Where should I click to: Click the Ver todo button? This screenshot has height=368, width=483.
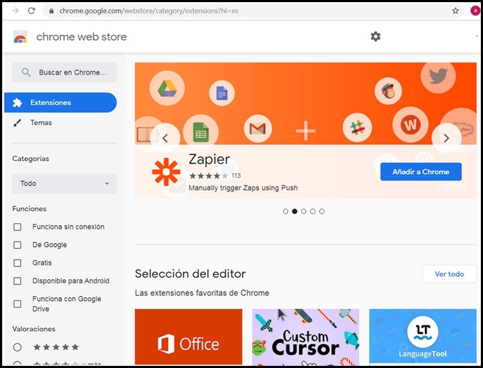(x=449, y=274)
